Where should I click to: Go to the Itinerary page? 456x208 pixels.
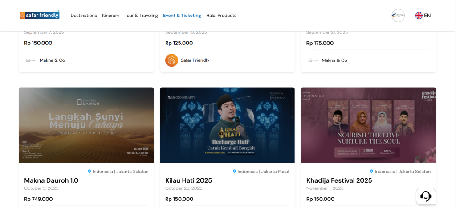[110, 16]
